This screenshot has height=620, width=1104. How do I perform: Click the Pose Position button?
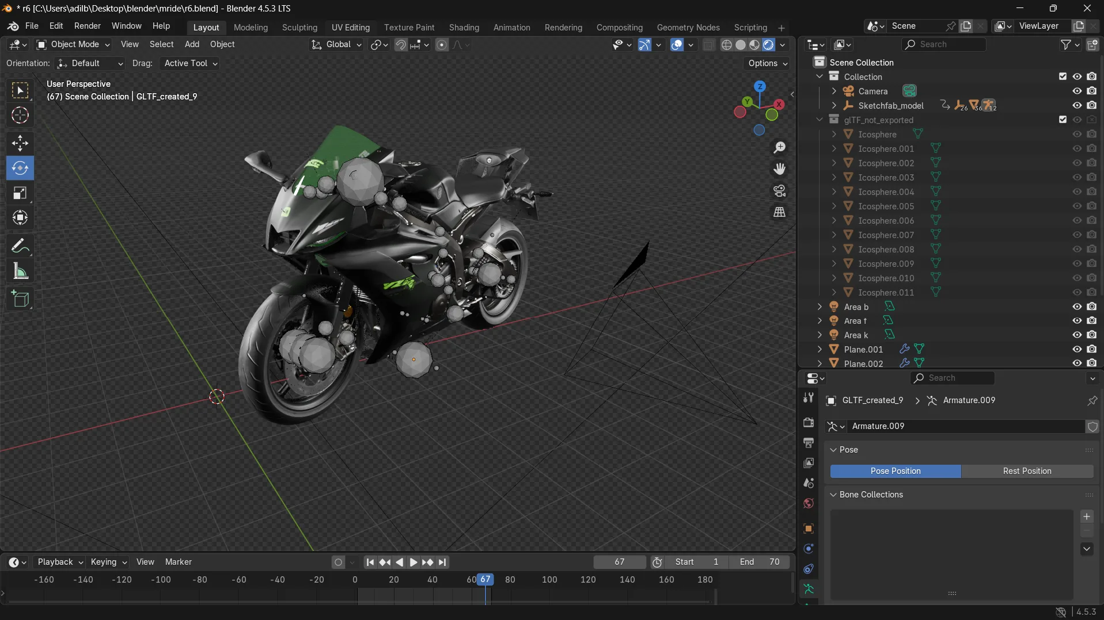click(896, 471)
